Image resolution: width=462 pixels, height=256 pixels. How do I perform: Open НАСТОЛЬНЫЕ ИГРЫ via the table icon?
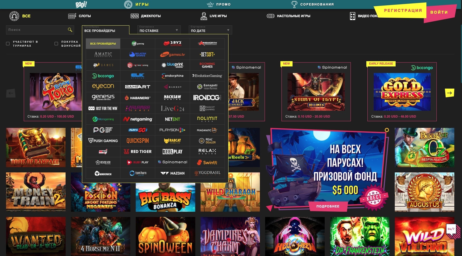pyautogui.click(x=271, y=16)
